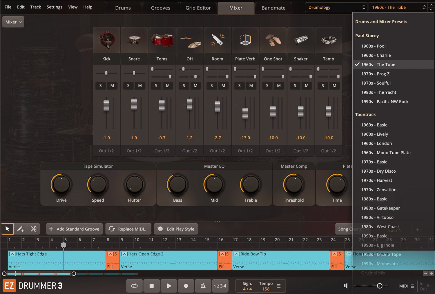Image resolution: width=435 pixels, height=294 pixels.
Task: Click Add Standard Groove button
Action: [x=75, y=229]
